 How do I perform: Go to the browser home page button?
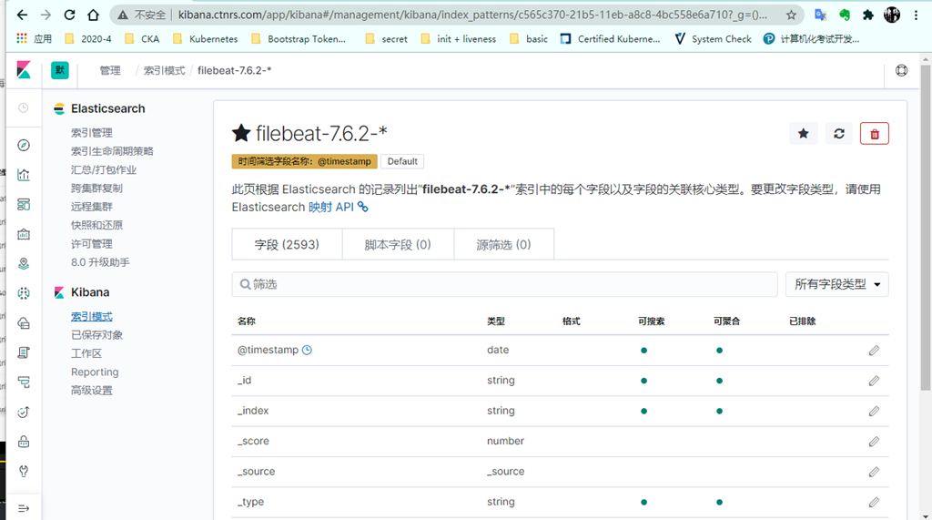coord(94,15)
